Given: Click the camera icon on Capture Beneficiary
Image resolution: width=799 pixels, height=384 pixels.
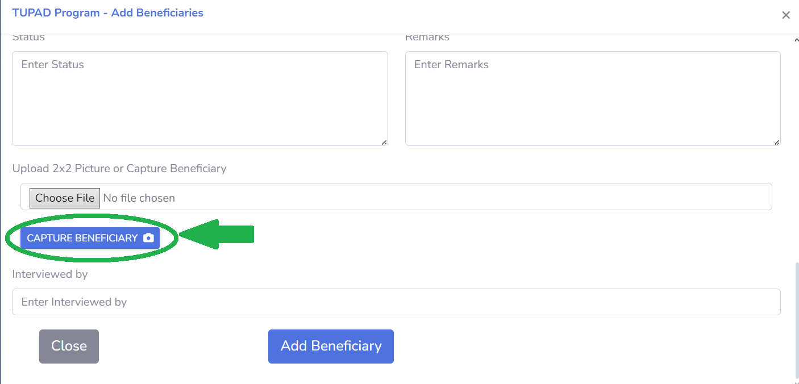Looking at the screenshot, I should (x=148, y=238).
